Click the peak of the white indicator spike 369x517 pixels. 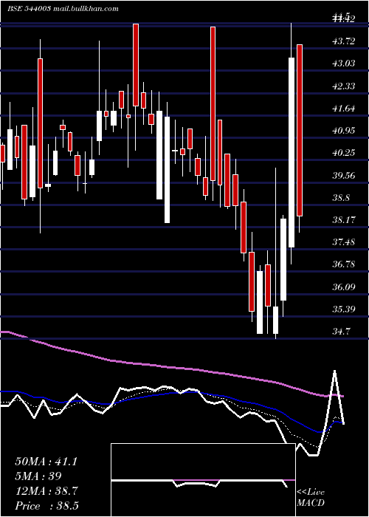[x=335, y=372]
